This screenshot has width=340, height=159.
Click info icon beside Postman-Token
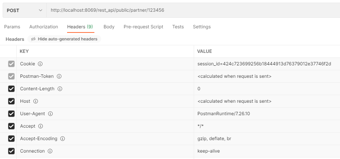[x=59, y=76]
